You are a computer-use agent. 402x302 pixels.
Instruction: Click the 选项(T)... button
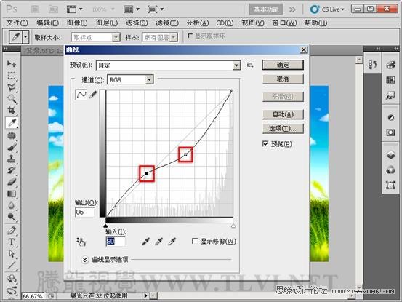pos(283,128)
